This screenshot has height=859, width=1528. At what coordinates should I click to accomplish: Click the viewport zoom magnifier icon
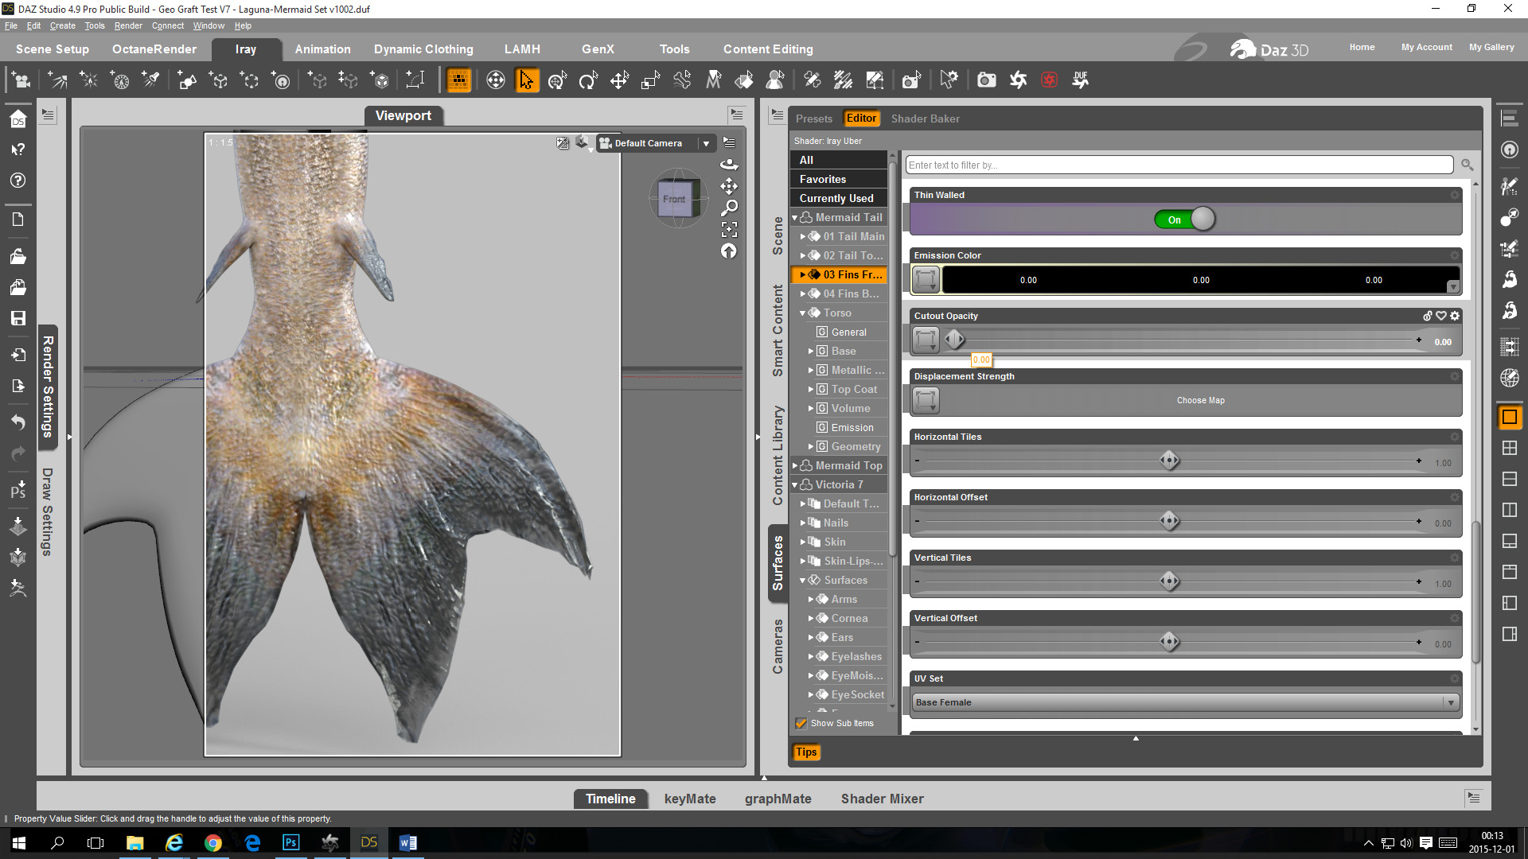(729, 208)
